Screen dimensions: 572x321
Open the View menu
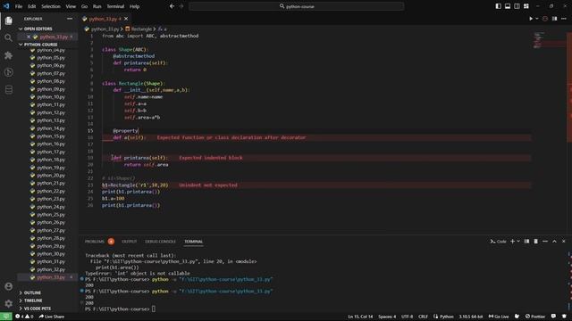click(71, 6)
